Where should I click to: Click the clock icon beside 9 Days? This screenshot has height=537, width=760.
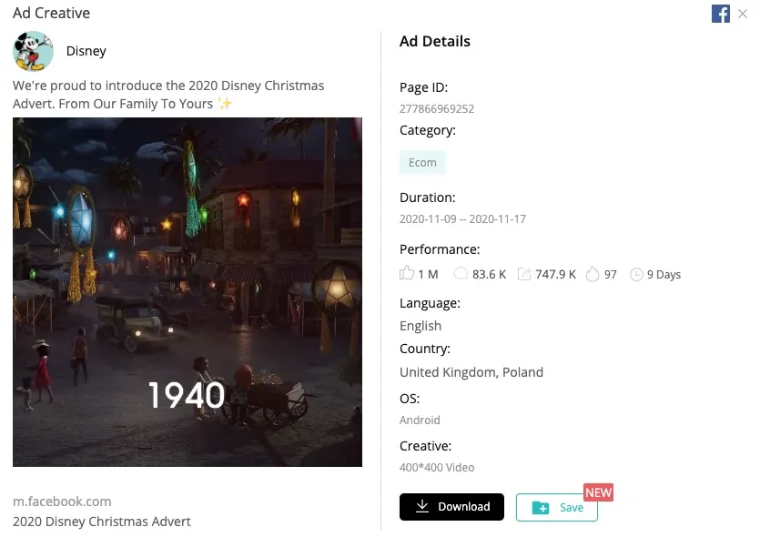[636, 274]
